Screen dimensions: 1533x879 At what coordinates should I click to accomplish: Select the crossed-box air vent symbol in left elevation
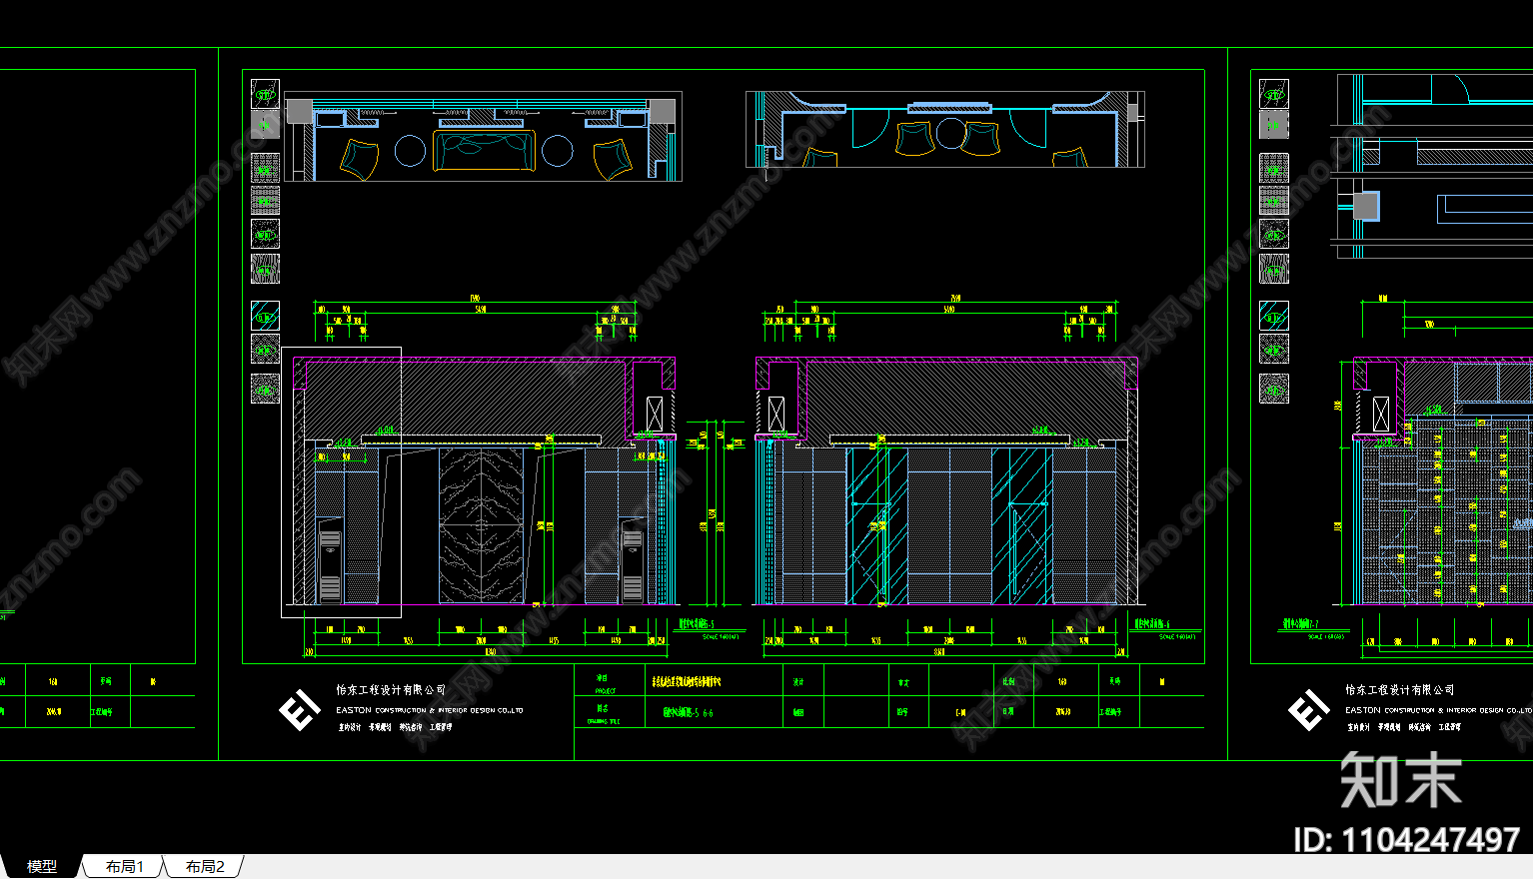point(655,414)
